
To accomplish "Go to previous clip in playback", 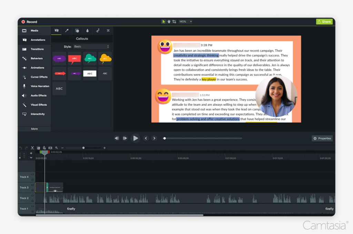I will 117,138.
